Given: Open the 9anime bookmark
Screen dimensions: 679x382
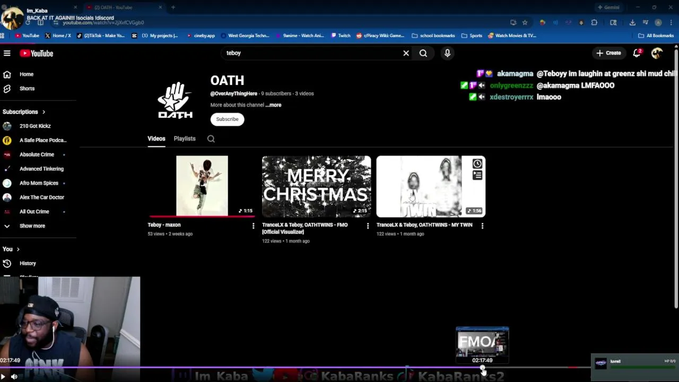Looking at the screenshot, I should click(x=300, y=36).
